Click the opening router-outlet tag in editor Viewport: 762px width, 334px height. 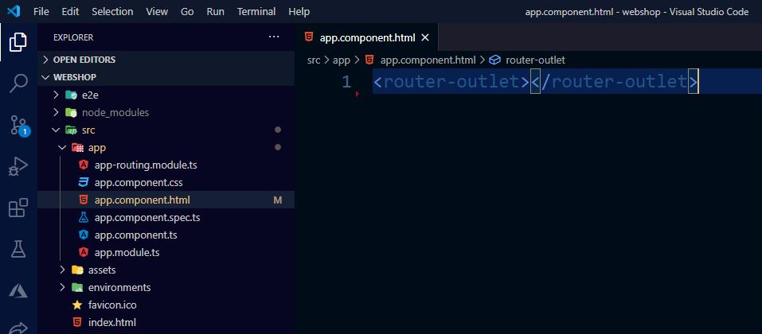pos(451,81)
